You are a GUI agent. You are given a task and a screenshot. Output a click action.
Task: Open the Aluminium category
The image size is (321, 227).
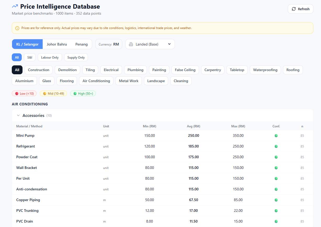point(24,81)
